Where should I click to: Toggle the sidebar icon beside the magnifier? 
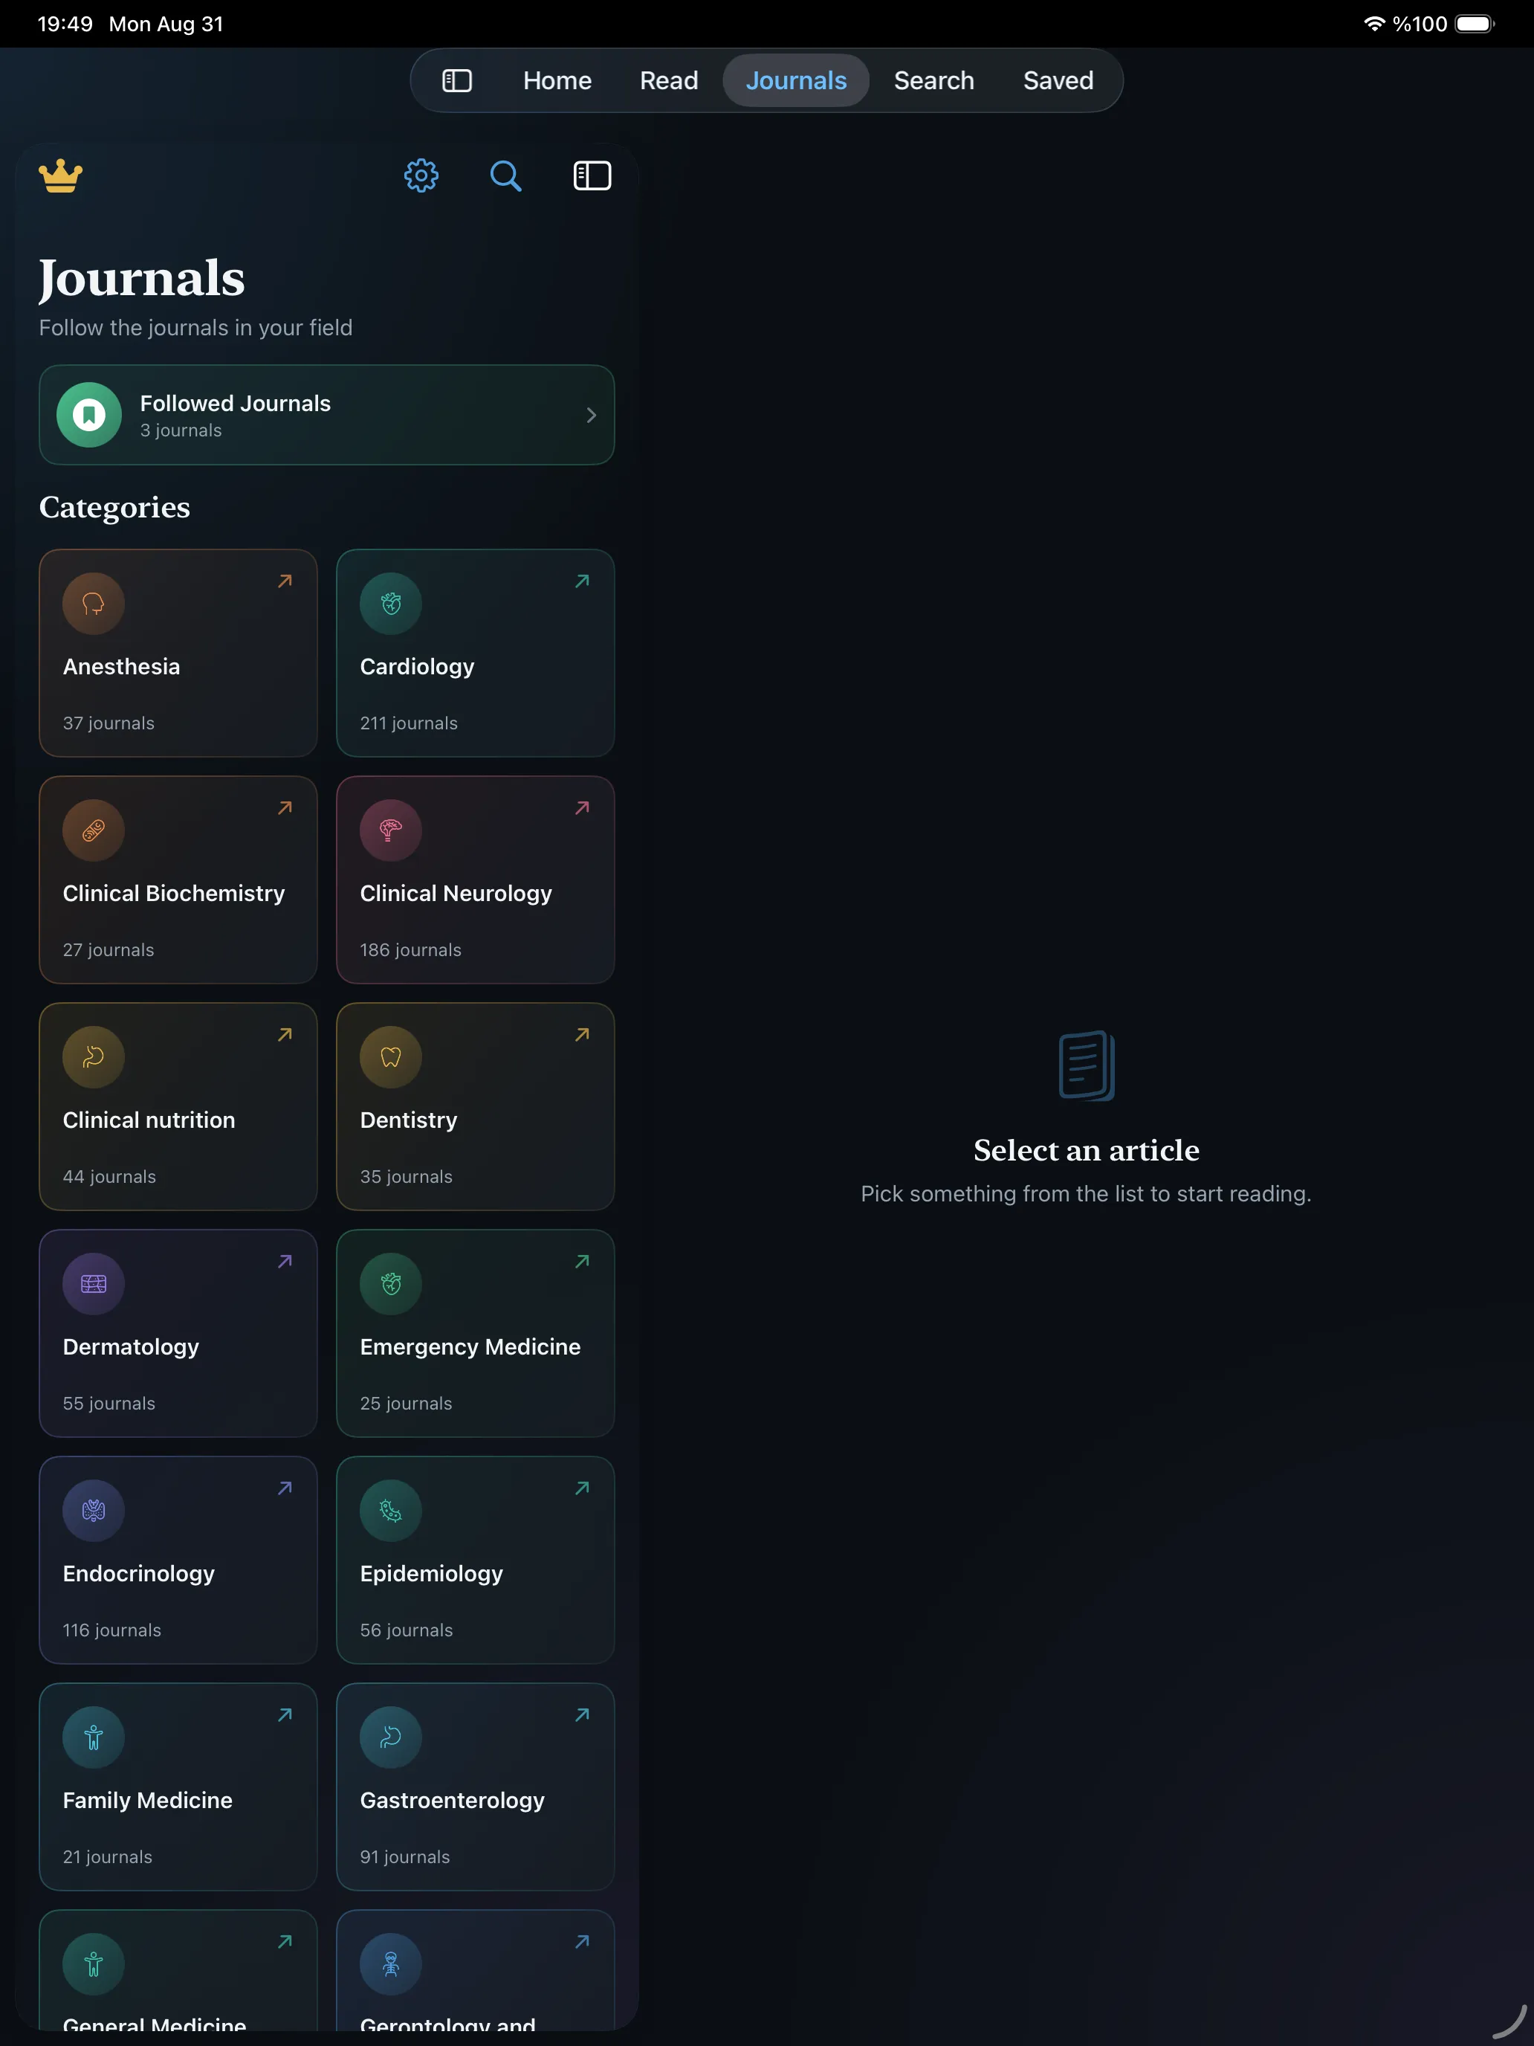592,175
